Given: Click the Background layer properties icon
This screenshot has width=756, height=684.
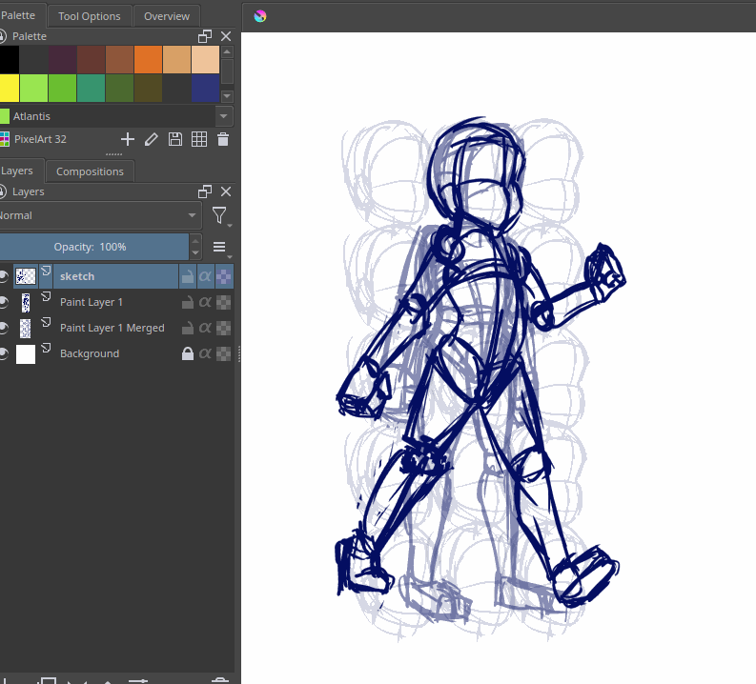Looking at the screenshot, I should [46, 348].
